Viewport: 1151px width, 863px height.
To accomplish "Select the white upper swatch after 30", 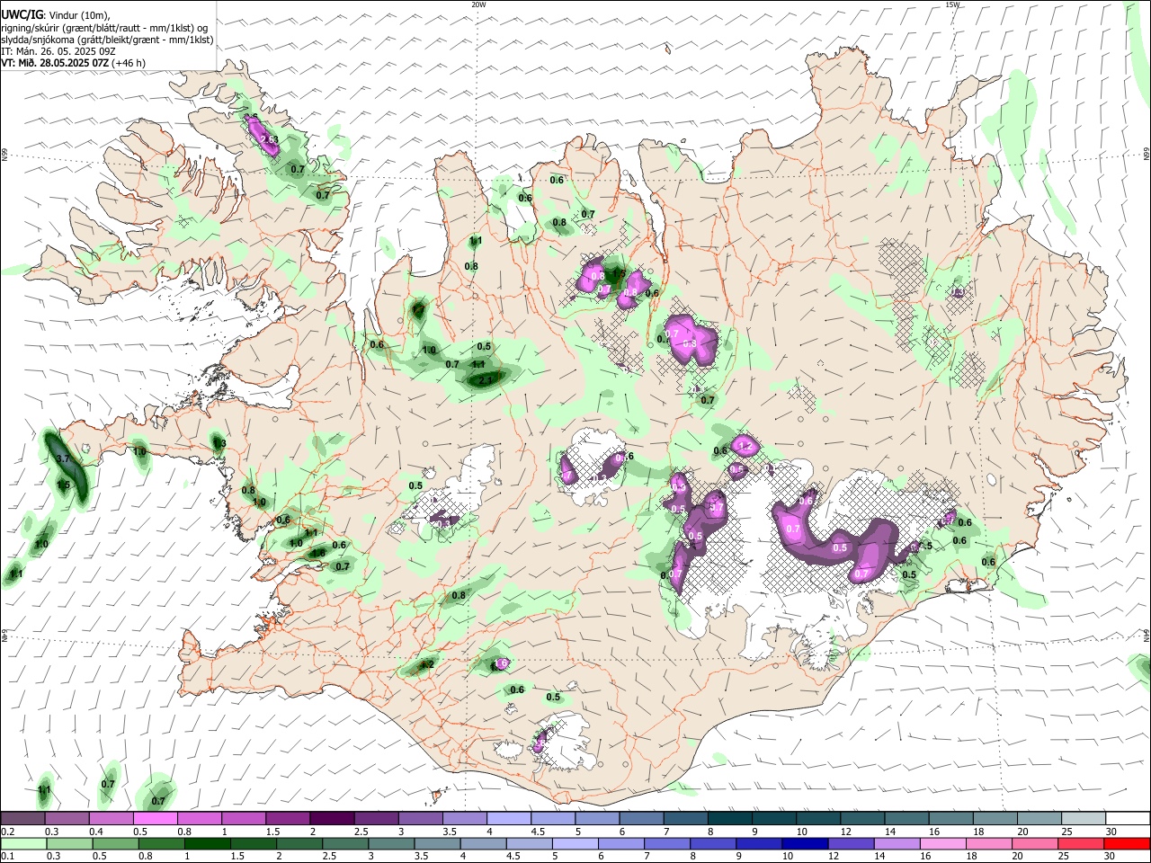I will tap(1129, 818).
